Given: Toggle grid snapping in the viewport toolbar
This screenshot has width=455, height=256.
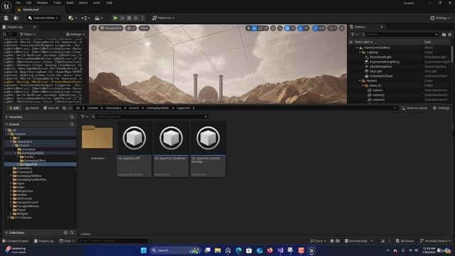Looking at the screenshot, I should [x=287, y=28].
